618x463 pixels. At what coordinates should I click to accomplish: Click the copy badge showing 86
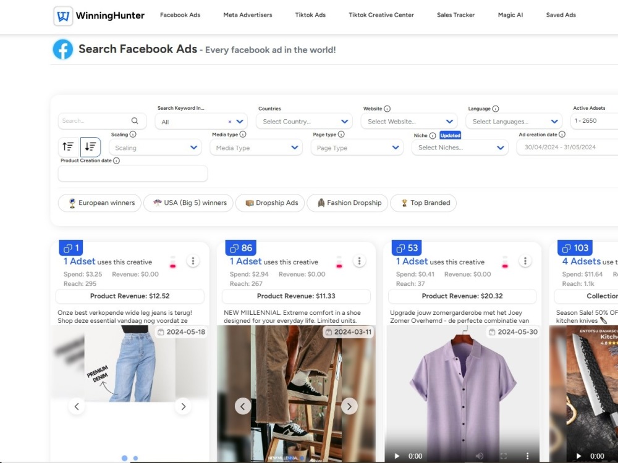point(241,248)
